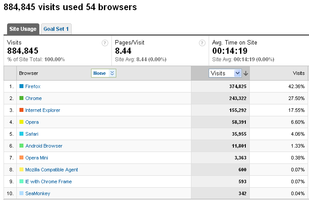Open the Firefox browser link
The height and width of the screenshot is (200, 309).
33,86
